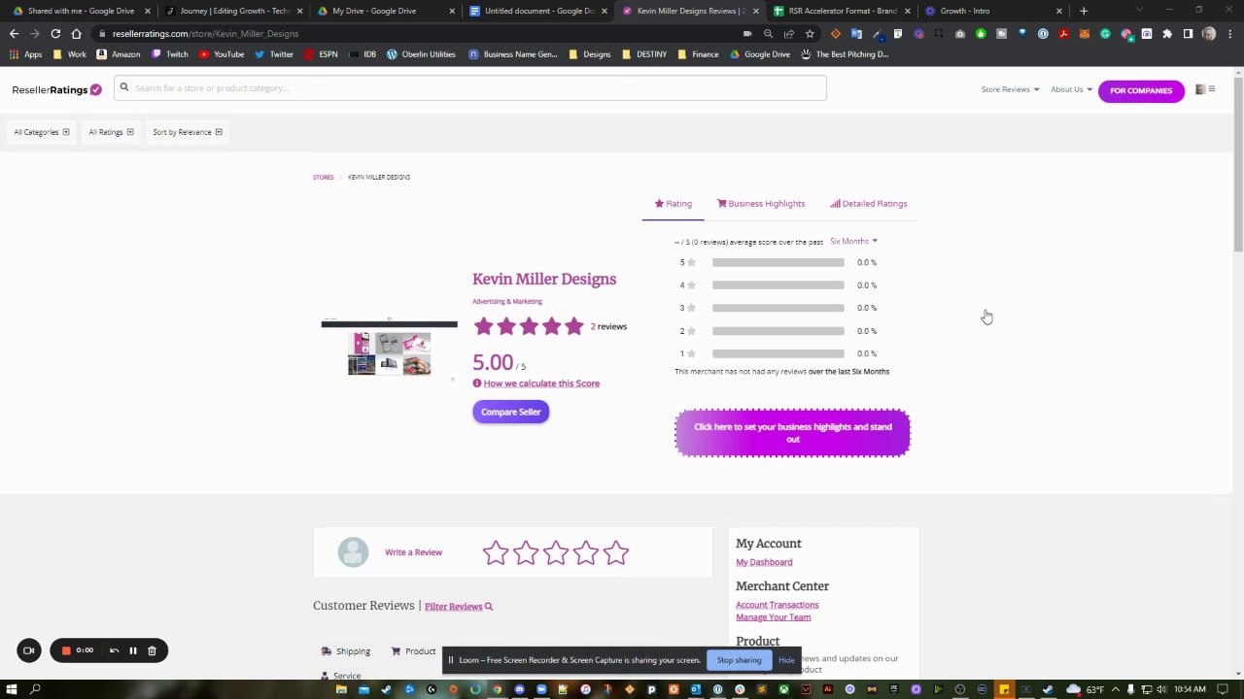Click Write a Review link
The width and height of the screenshot is (1244, 699).
tap(413, 552)
